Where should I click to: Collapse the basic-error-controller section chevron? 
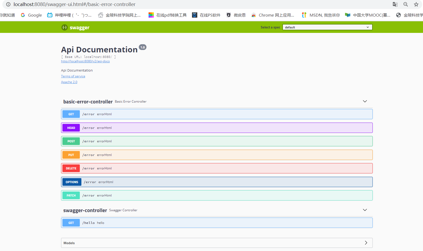point(365,101)
